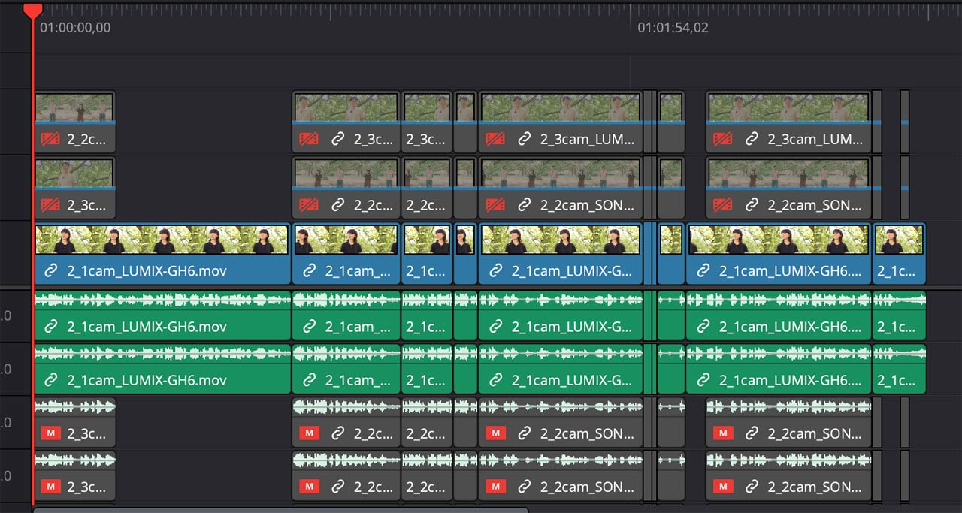962x513 pixels.
Task: Click the red disabled icon on the rightmost 2_2cam_SON video clip
Action: 722,205
